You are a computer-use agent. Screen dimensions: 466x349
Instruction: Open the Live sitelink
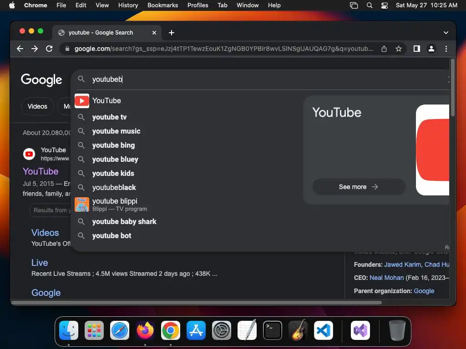[x=40, y=263]
